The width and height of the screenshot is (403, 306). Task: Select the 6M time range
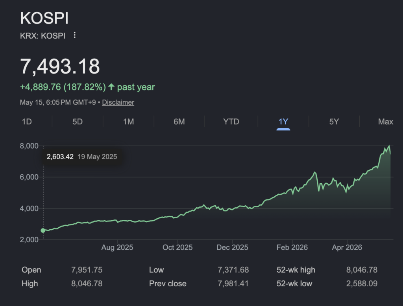[x=179, y=122]
